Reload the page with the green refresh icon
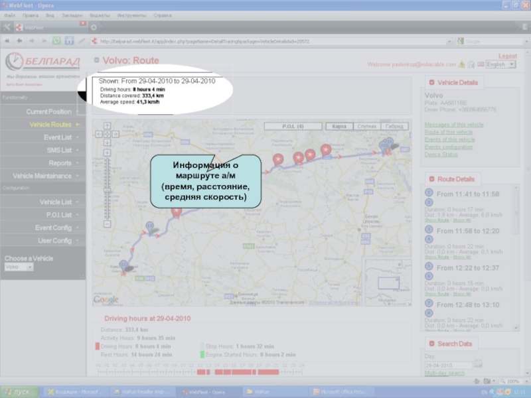Image resolution: width=531 pixels, height=398 pixels. [56, 41]
